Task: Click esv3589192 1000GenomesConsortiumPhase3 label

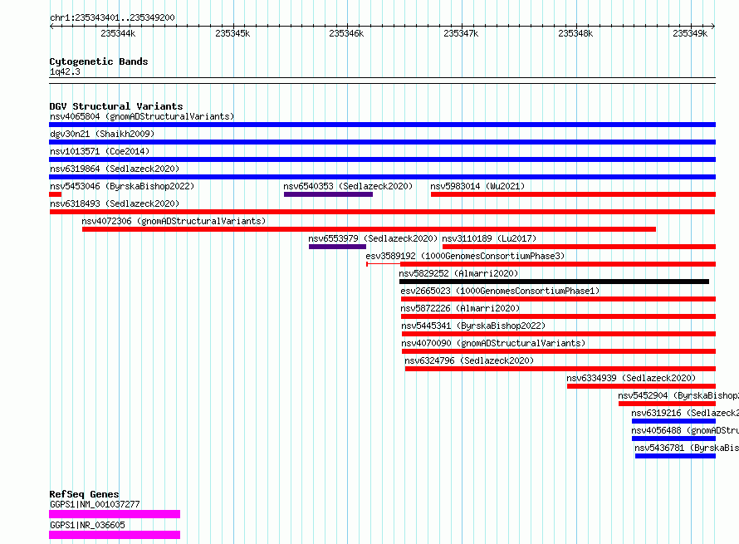Action: [465, 256]
